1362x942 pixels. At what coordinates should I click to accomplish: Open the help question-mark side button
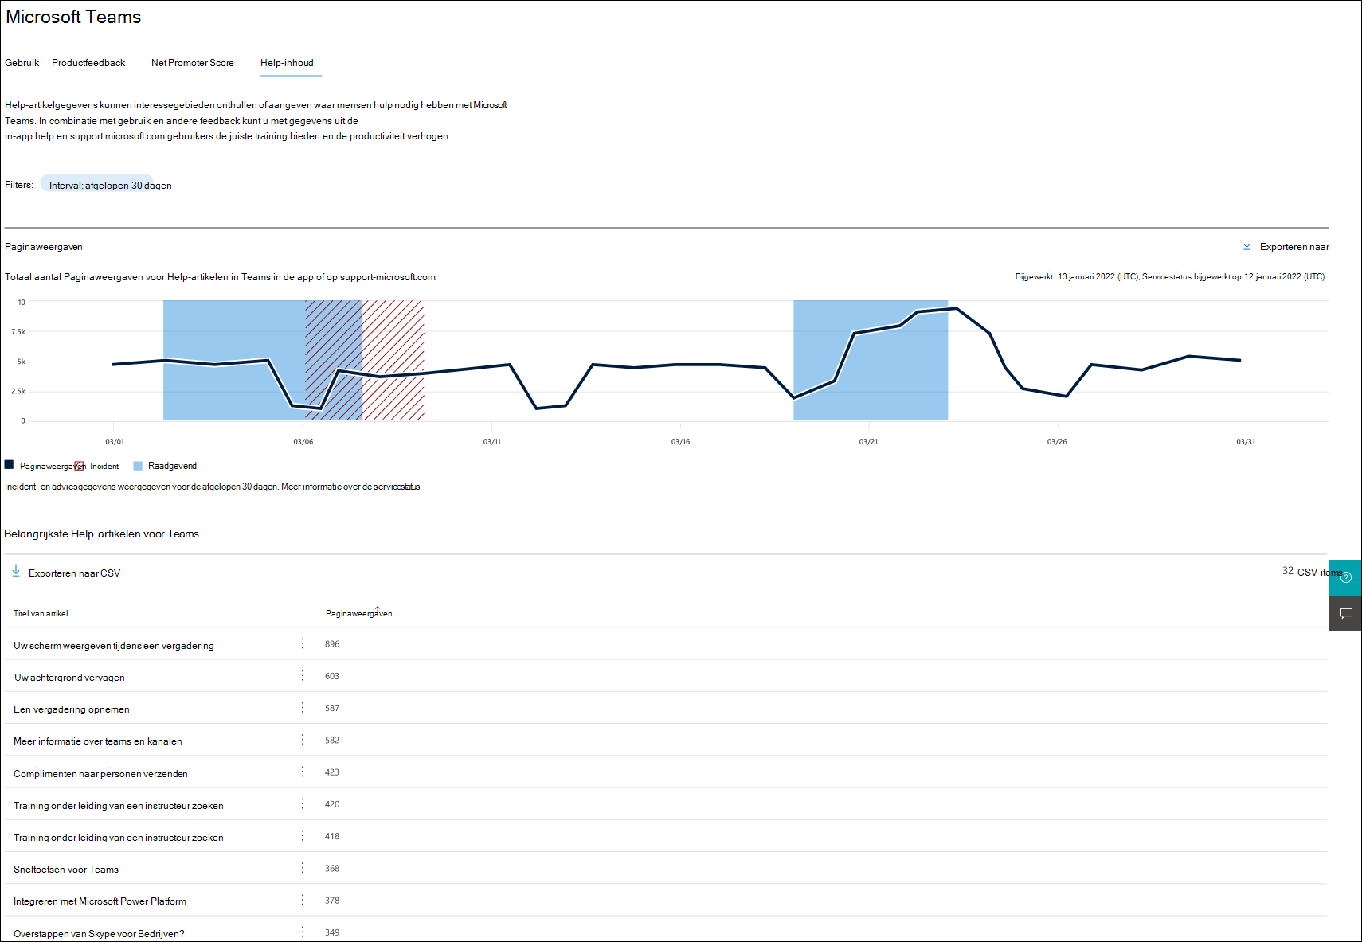(1345, 577)
